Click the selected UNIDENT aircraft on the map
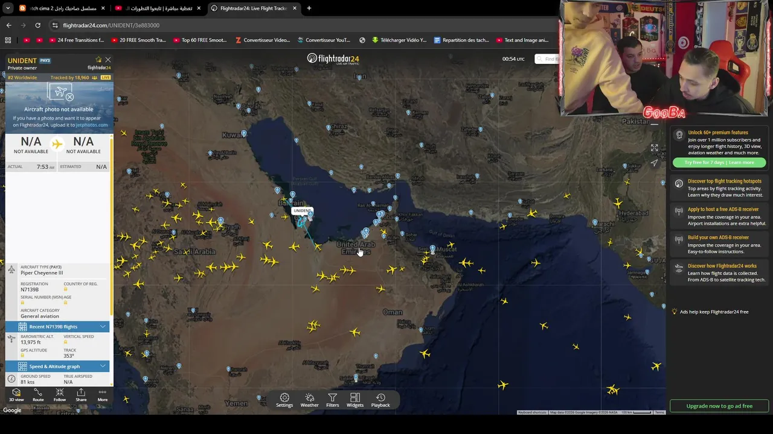The height and width of the screenshot is (434, 773). (302, 222)
